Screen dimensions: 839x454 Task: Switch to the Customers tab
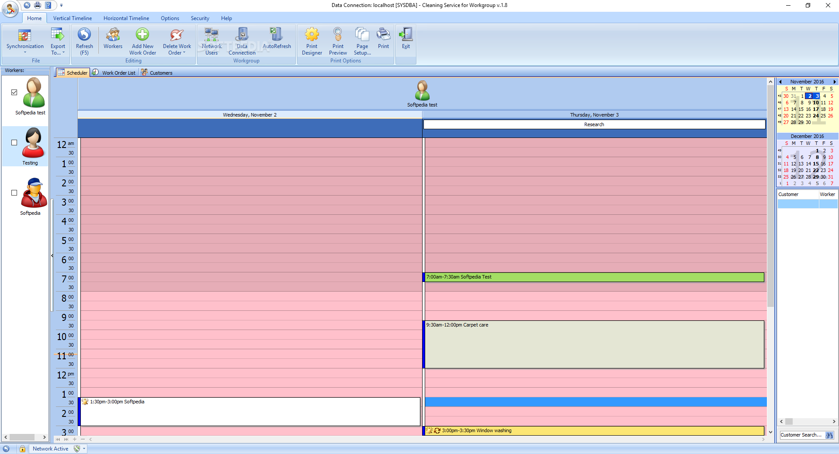pos(156,72)
